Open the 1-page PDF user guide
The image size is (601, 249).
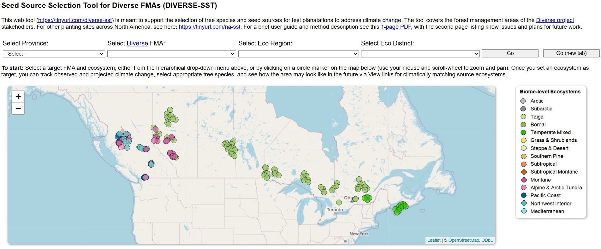[x=396, y=27]
